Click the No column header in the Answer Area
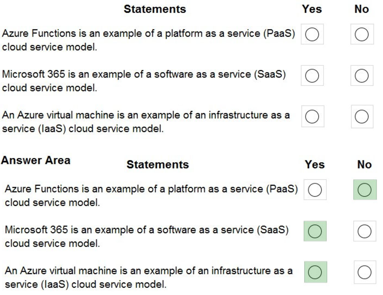 (x=364, y=164)
